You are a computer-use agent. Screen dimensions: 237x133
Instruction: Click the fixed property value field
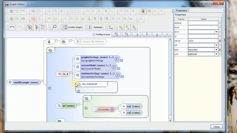click(x=203, y=27)
